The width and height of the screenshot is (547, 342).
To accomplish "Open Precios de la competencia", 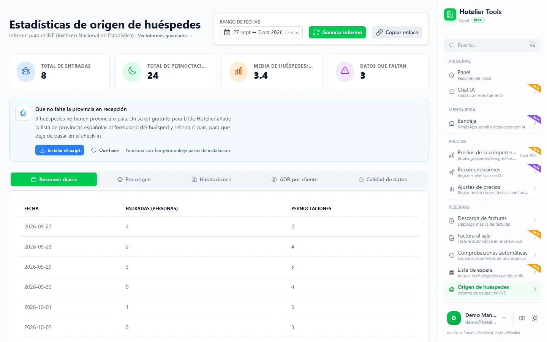I will click(492, 155).
